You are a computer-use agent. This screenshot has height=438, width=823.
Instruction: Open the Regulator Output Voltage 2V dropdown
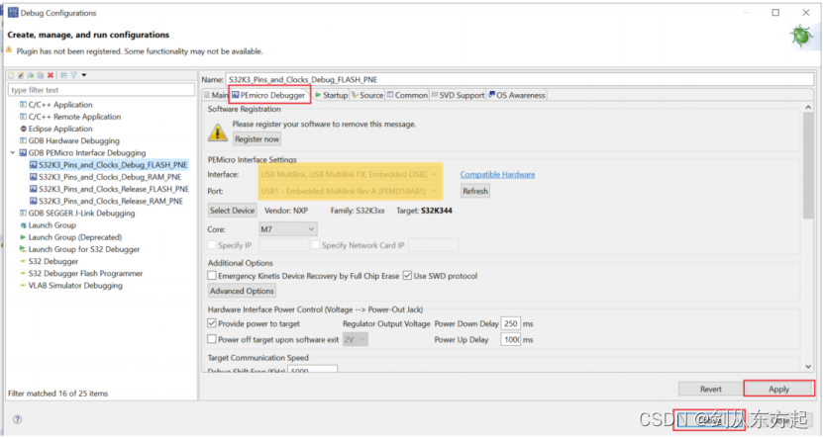[356, 340]
